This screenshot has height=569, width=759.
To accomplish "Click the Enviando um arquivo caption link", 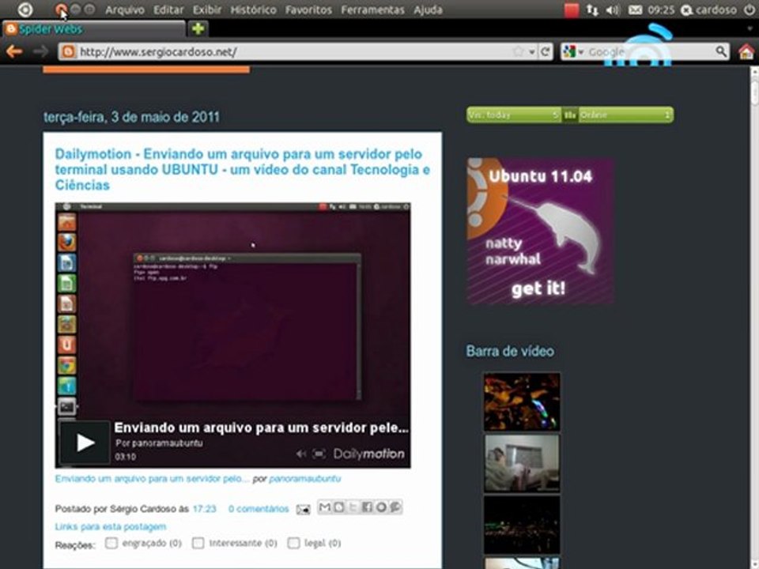I will point(152,479).
